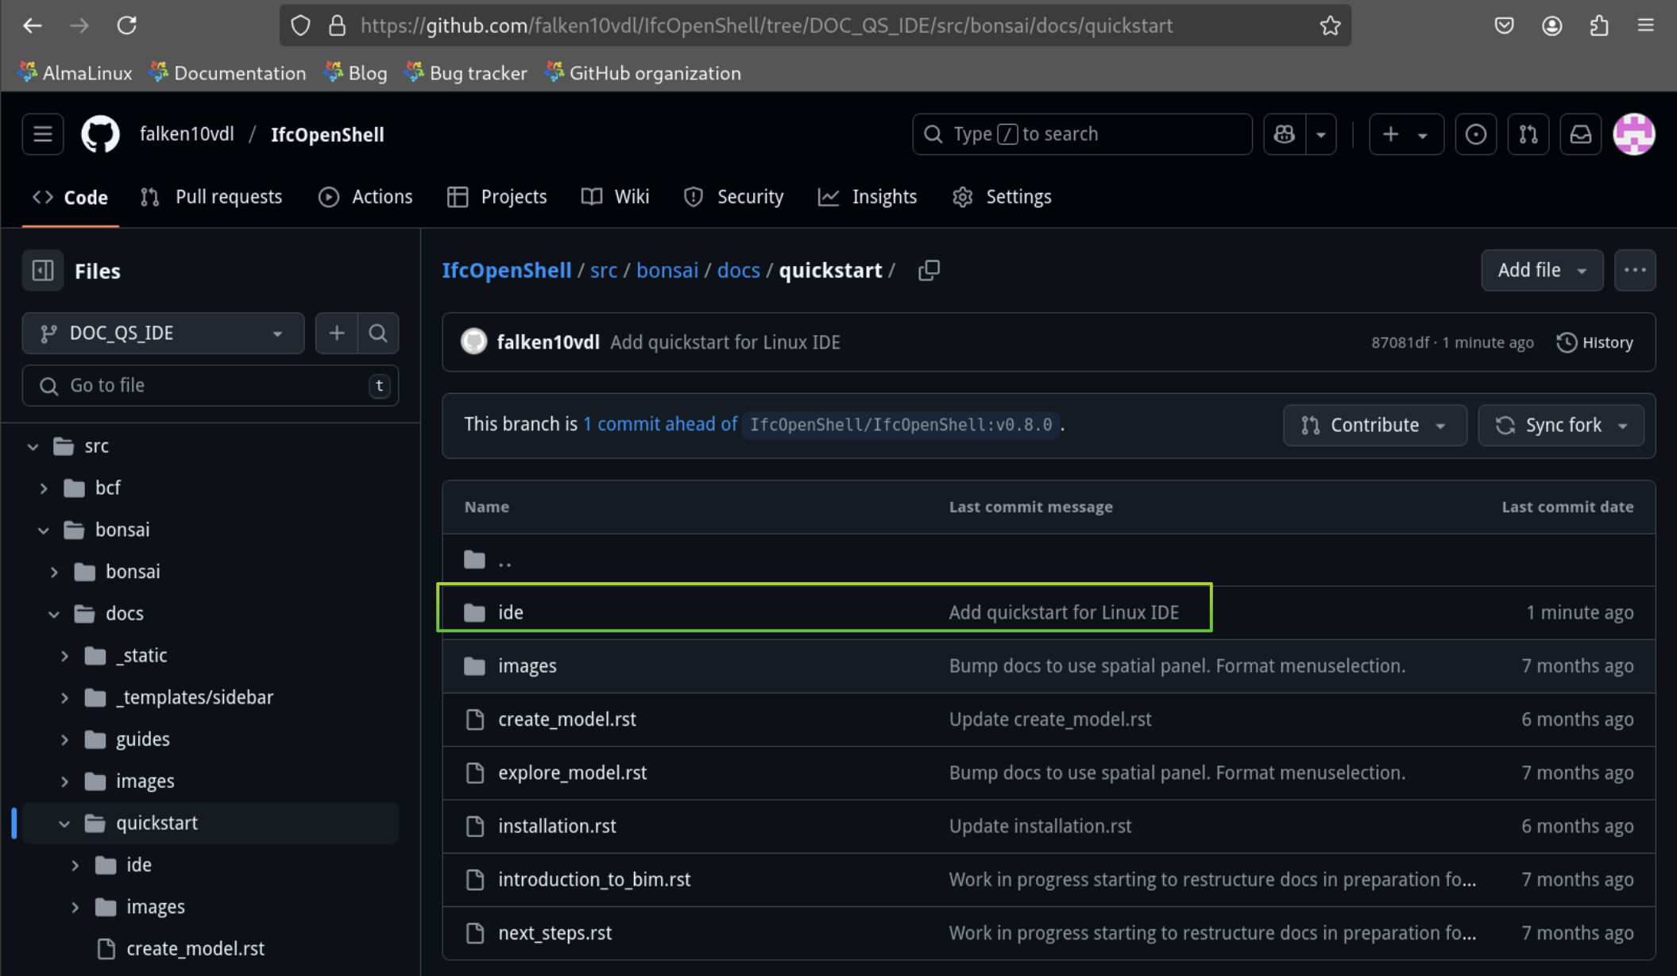Switch to the Security tab

pyautogui.click(x=734, y=197)
